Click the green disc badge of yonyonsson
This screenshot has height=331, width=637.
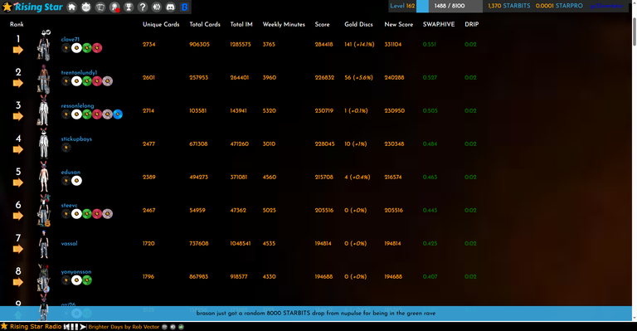coord(87,280)
